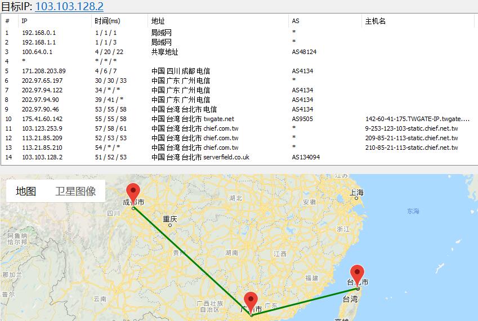The image size is (478, 321).
Task: Click hostname 209-85-21-113-static.chief.net.tw
Action: 412,138
